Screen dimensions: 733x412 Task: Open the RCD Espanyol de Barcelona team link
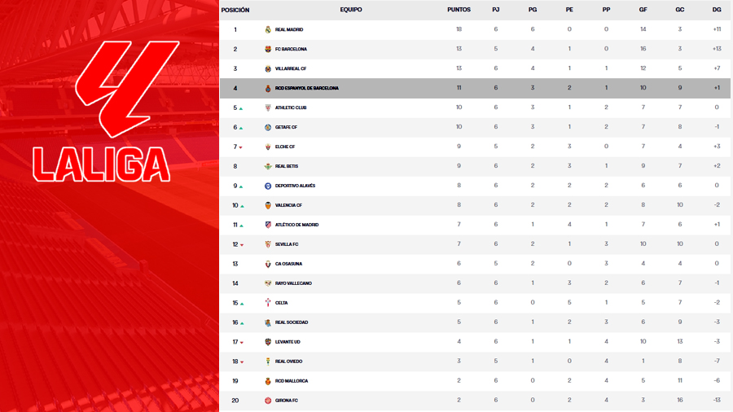click(x=307, y=88)
